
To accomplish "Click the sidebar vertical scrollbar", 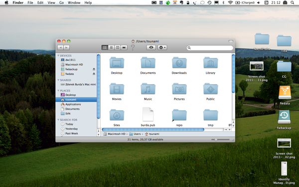I will tap(98, 86).
